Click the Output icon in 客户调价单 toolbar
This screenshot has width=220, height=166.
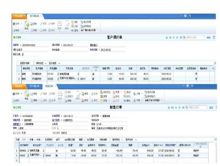tap(14, 30)
